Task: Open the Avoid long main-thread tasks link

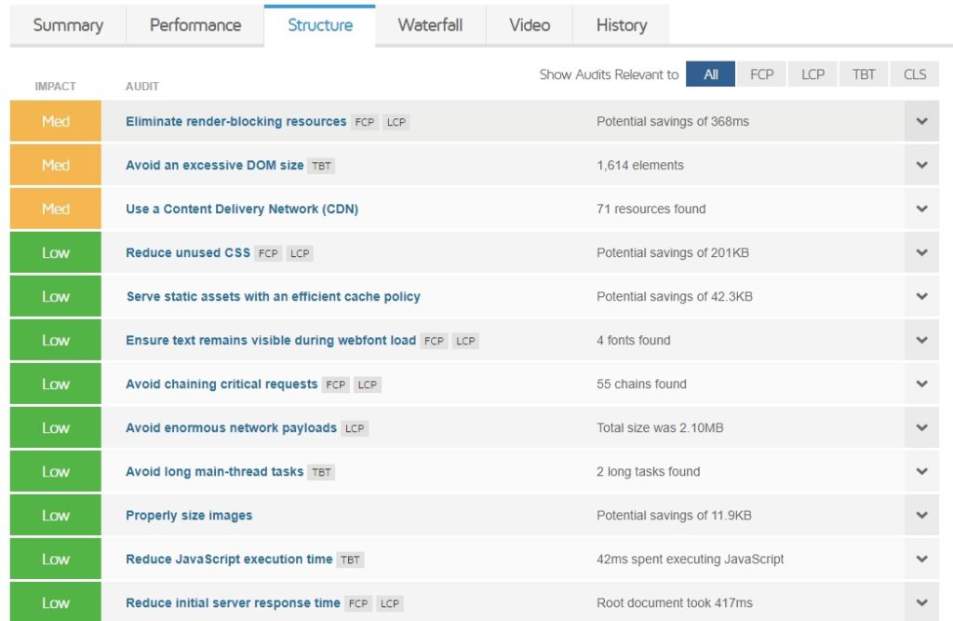Action: 215,472
